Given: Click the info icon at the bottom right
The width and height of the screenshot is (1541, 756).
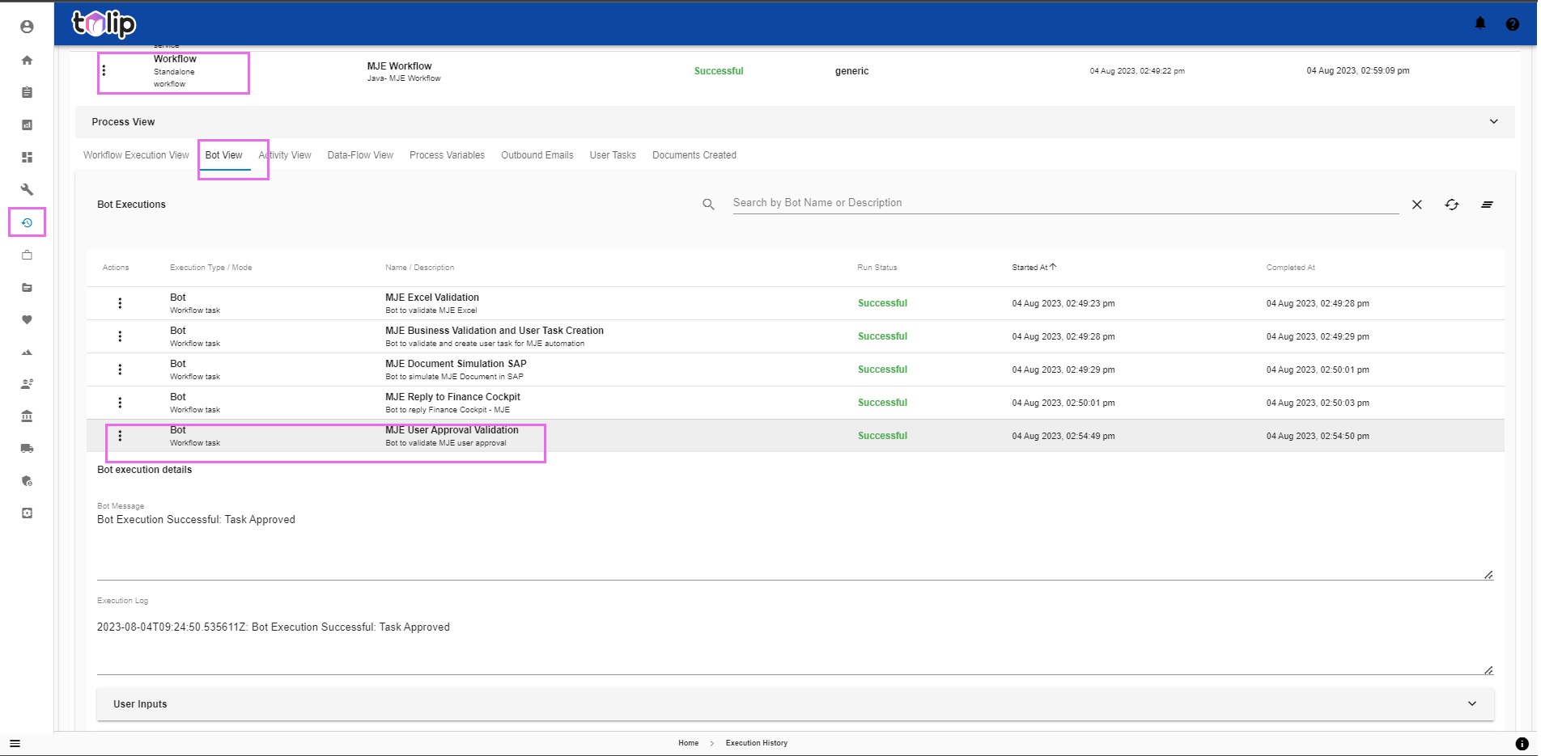Looking at the screenshot, I should point(1522,743).
